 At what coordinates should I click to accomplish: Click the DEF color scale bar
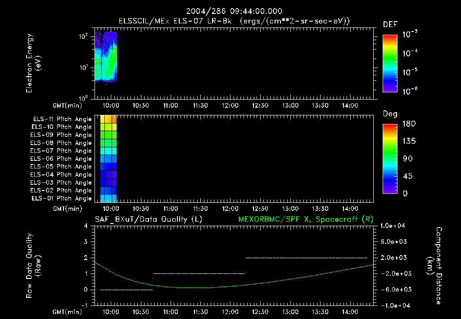(x=390, y=64)
